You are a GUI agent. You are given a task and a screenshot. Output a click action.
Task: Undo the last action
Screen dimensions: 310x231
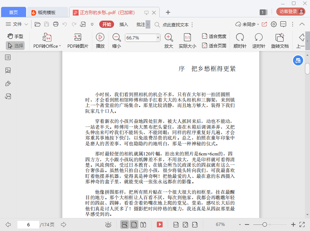(x=65, y=24)
